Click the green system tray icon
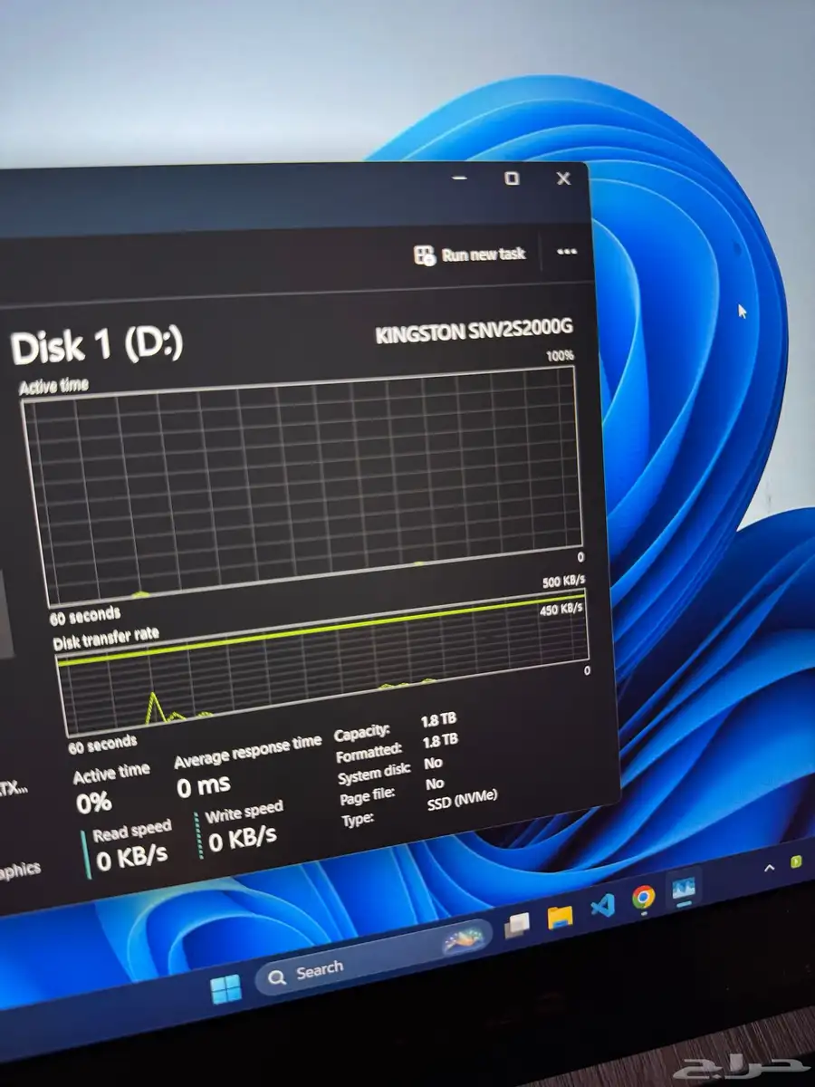The image size is (815, 1087). point(796,861)
